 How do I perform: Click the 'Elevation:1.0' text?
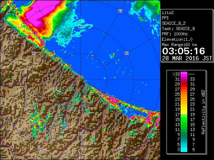point(177,39)
